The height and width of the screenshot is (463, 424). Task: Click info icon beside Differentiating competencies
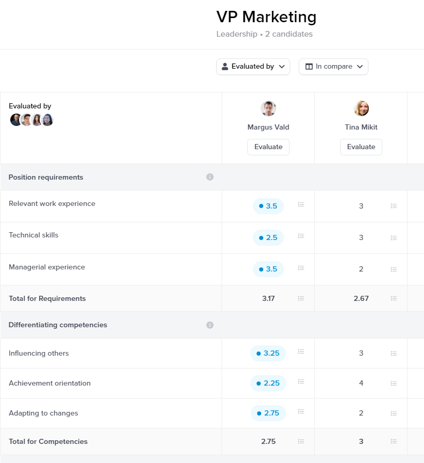(x=210, y=325)
